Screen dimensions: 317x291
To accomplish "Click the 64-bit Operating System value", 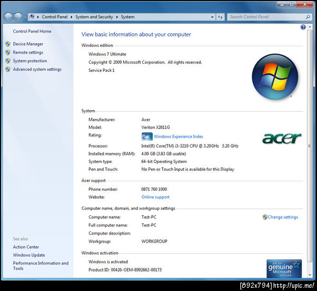I will click(x=164, y=161).
